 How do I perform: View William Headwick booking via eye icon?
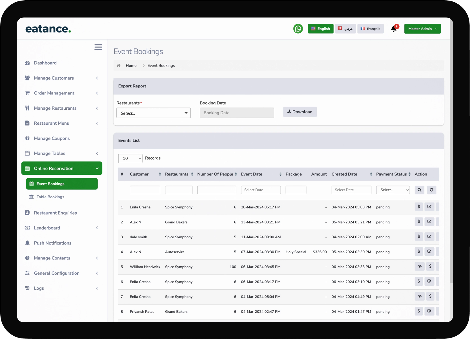(419, 267)
